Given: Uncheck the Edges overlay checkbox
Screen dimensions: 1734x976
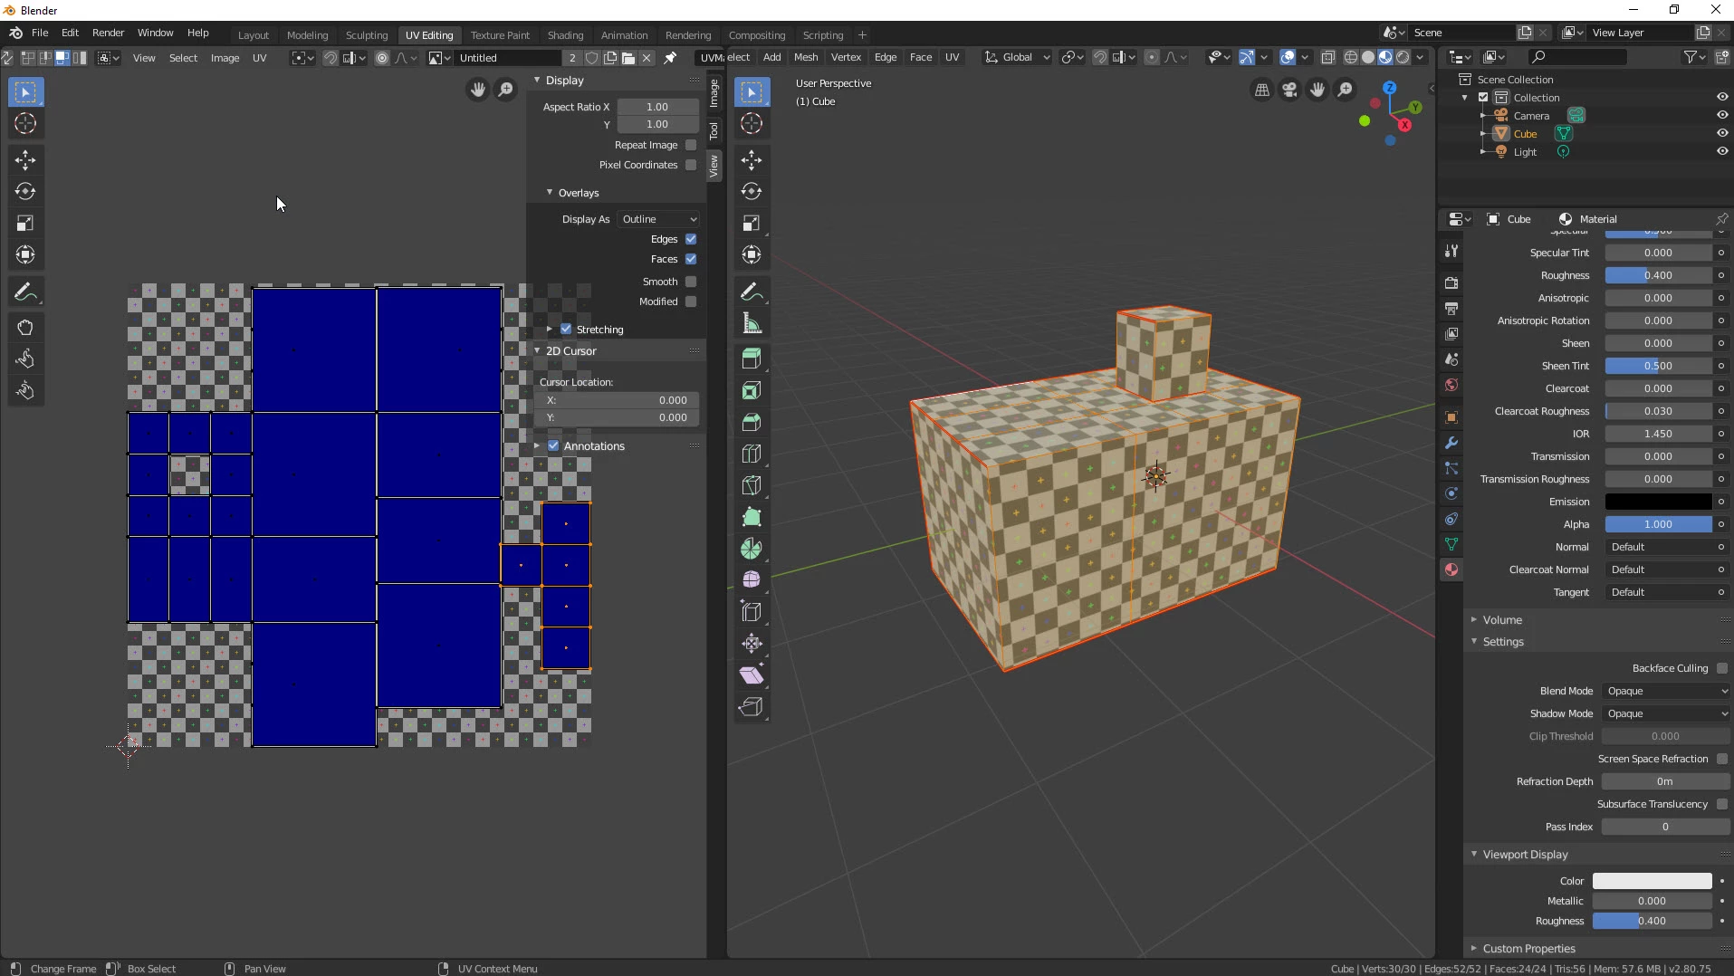Looking at the screenshot, I should [x=691, y=239].
